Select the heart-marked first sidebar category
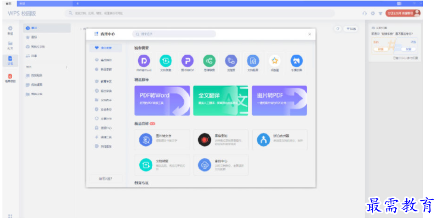Screen dimensions: 439x224 (105, 48)
